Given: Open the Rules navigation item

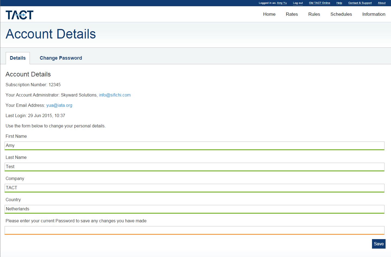Looking at the screenshot, I should tap(314, 14).
